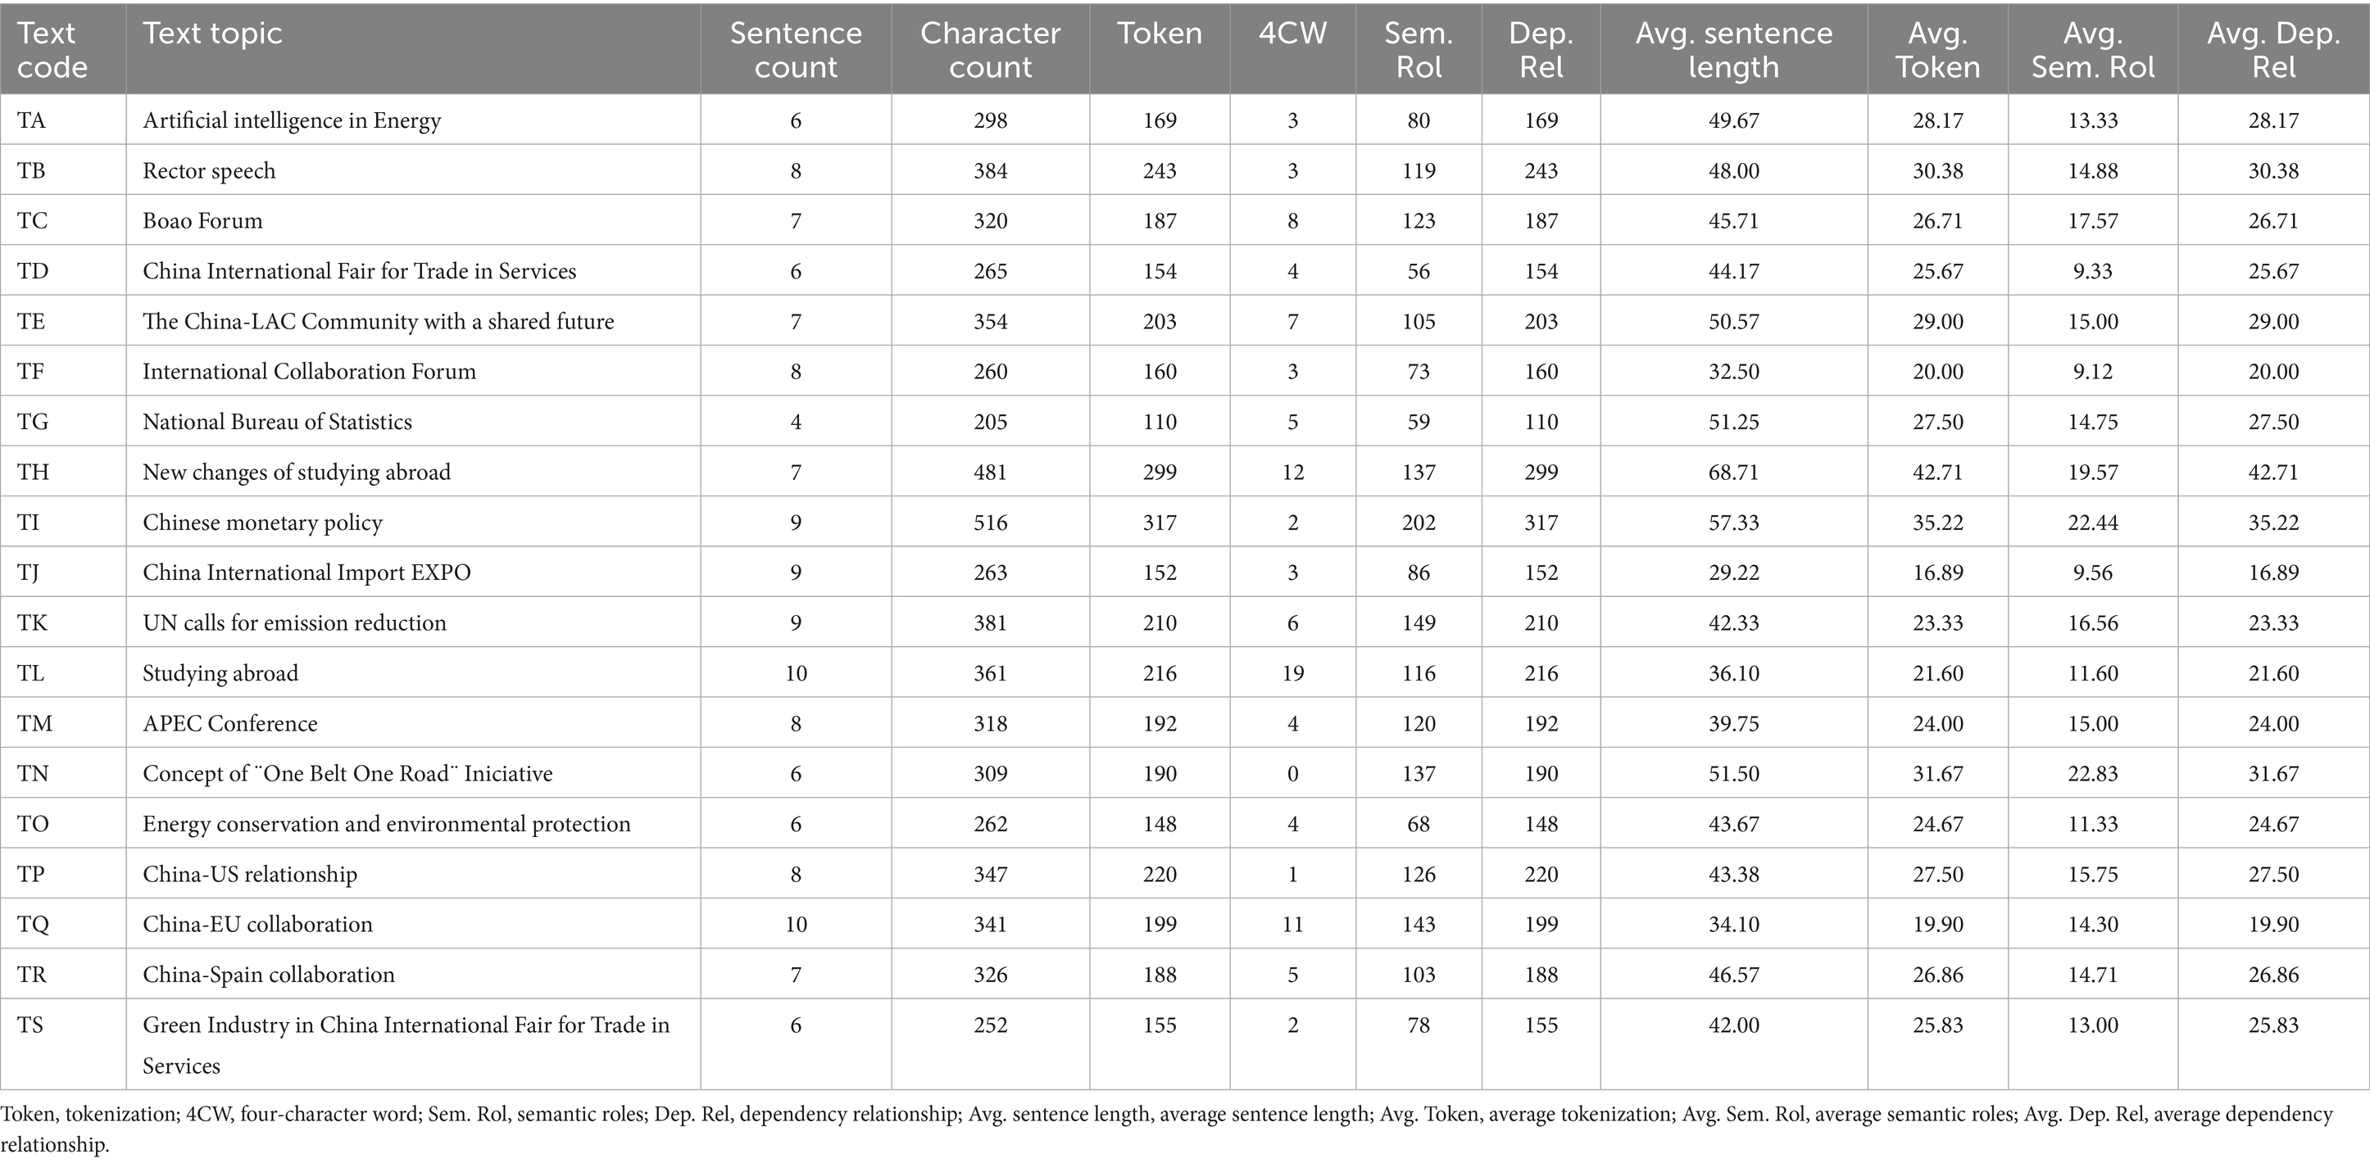Select the "APEC Conference" topic cell
This screenshot has height=1163, width=2370.
click(x=230, y=723)
